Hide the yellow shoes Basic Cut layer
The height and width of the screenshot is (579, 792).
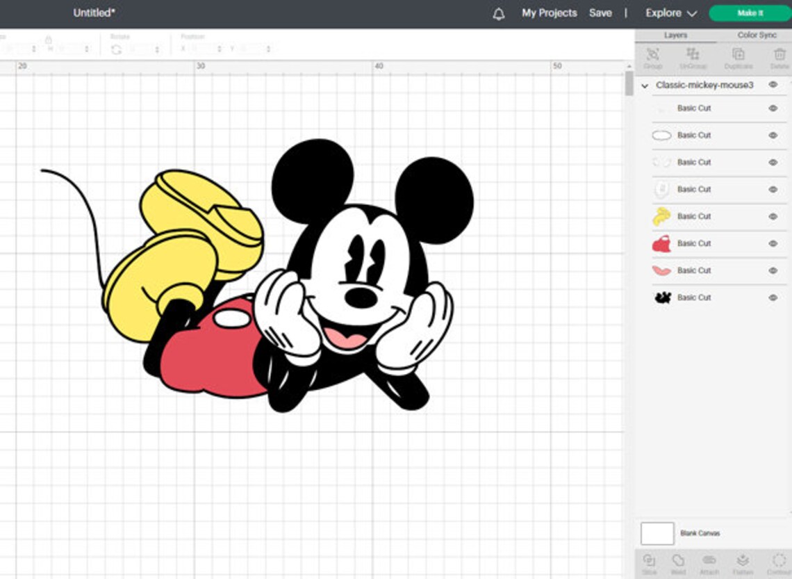(x=772, y=216)
